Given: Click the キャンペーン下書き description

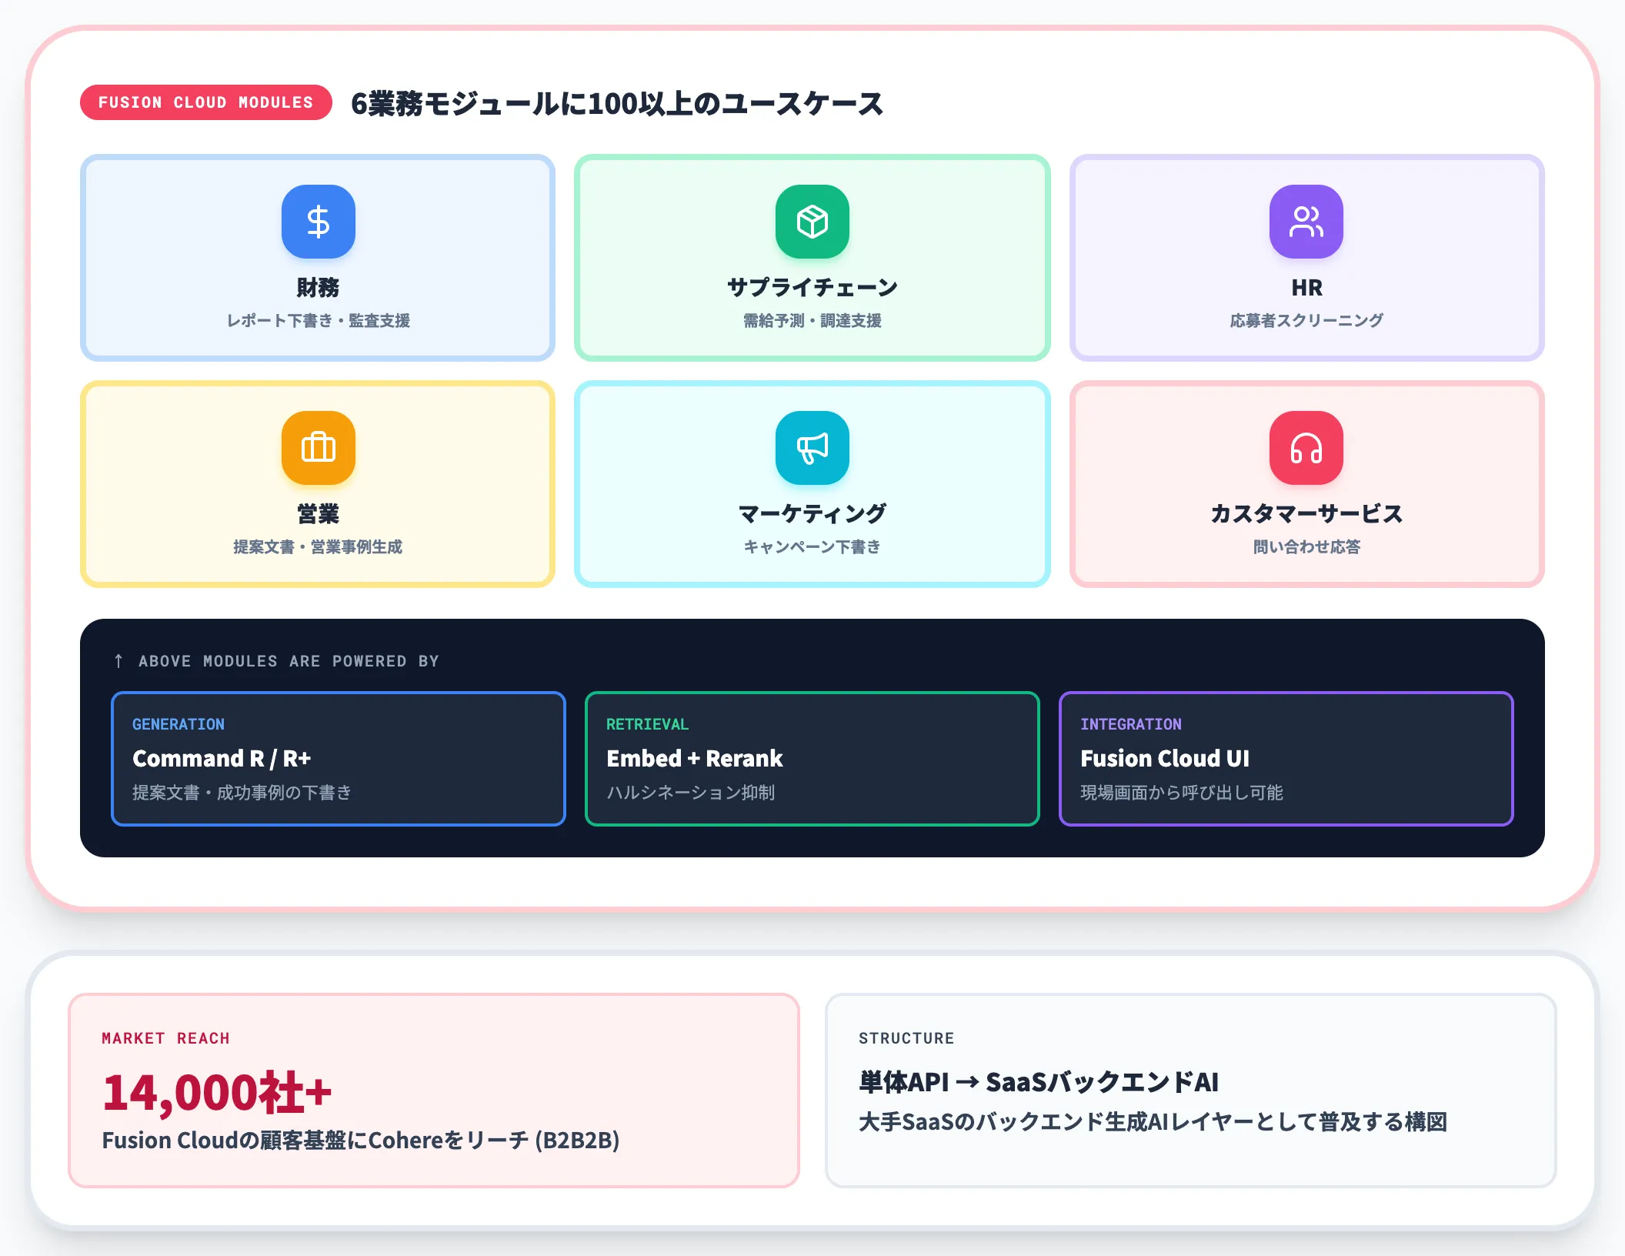Looking at the screenshot, I should (x=812, y=547).
